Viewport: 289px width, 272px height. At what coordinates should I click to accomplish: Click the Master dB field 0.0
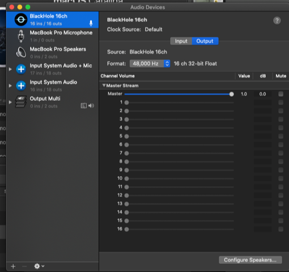tap(262, 94)
